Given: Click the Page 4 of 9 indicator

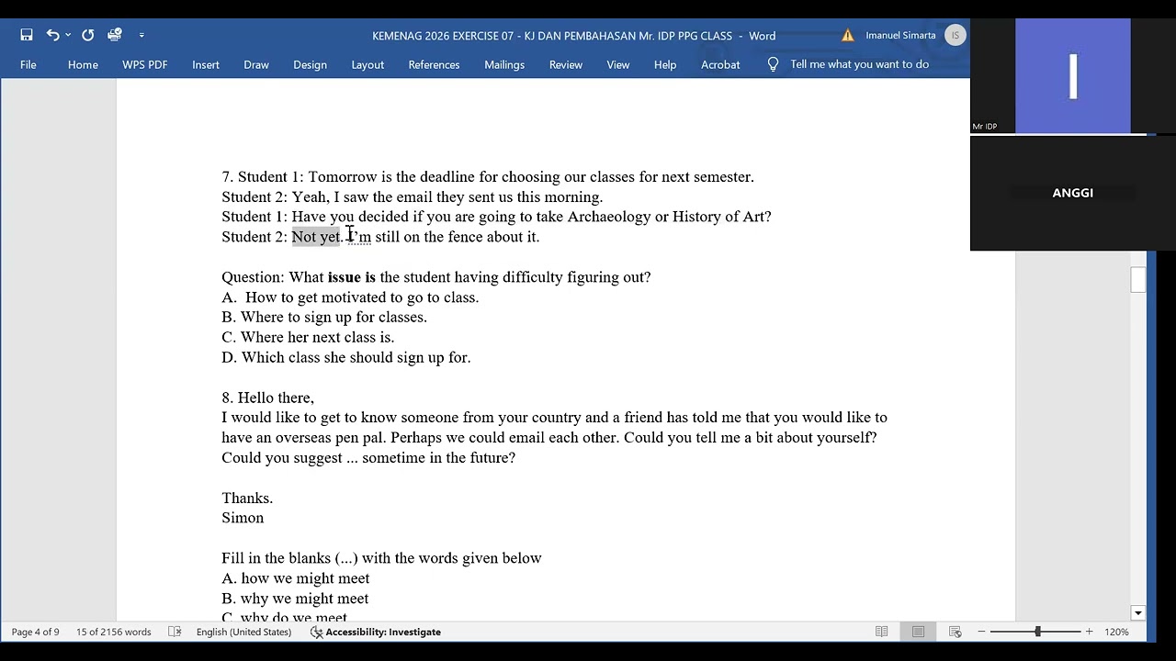Looking at the screenshot, I should click(35, 632).
